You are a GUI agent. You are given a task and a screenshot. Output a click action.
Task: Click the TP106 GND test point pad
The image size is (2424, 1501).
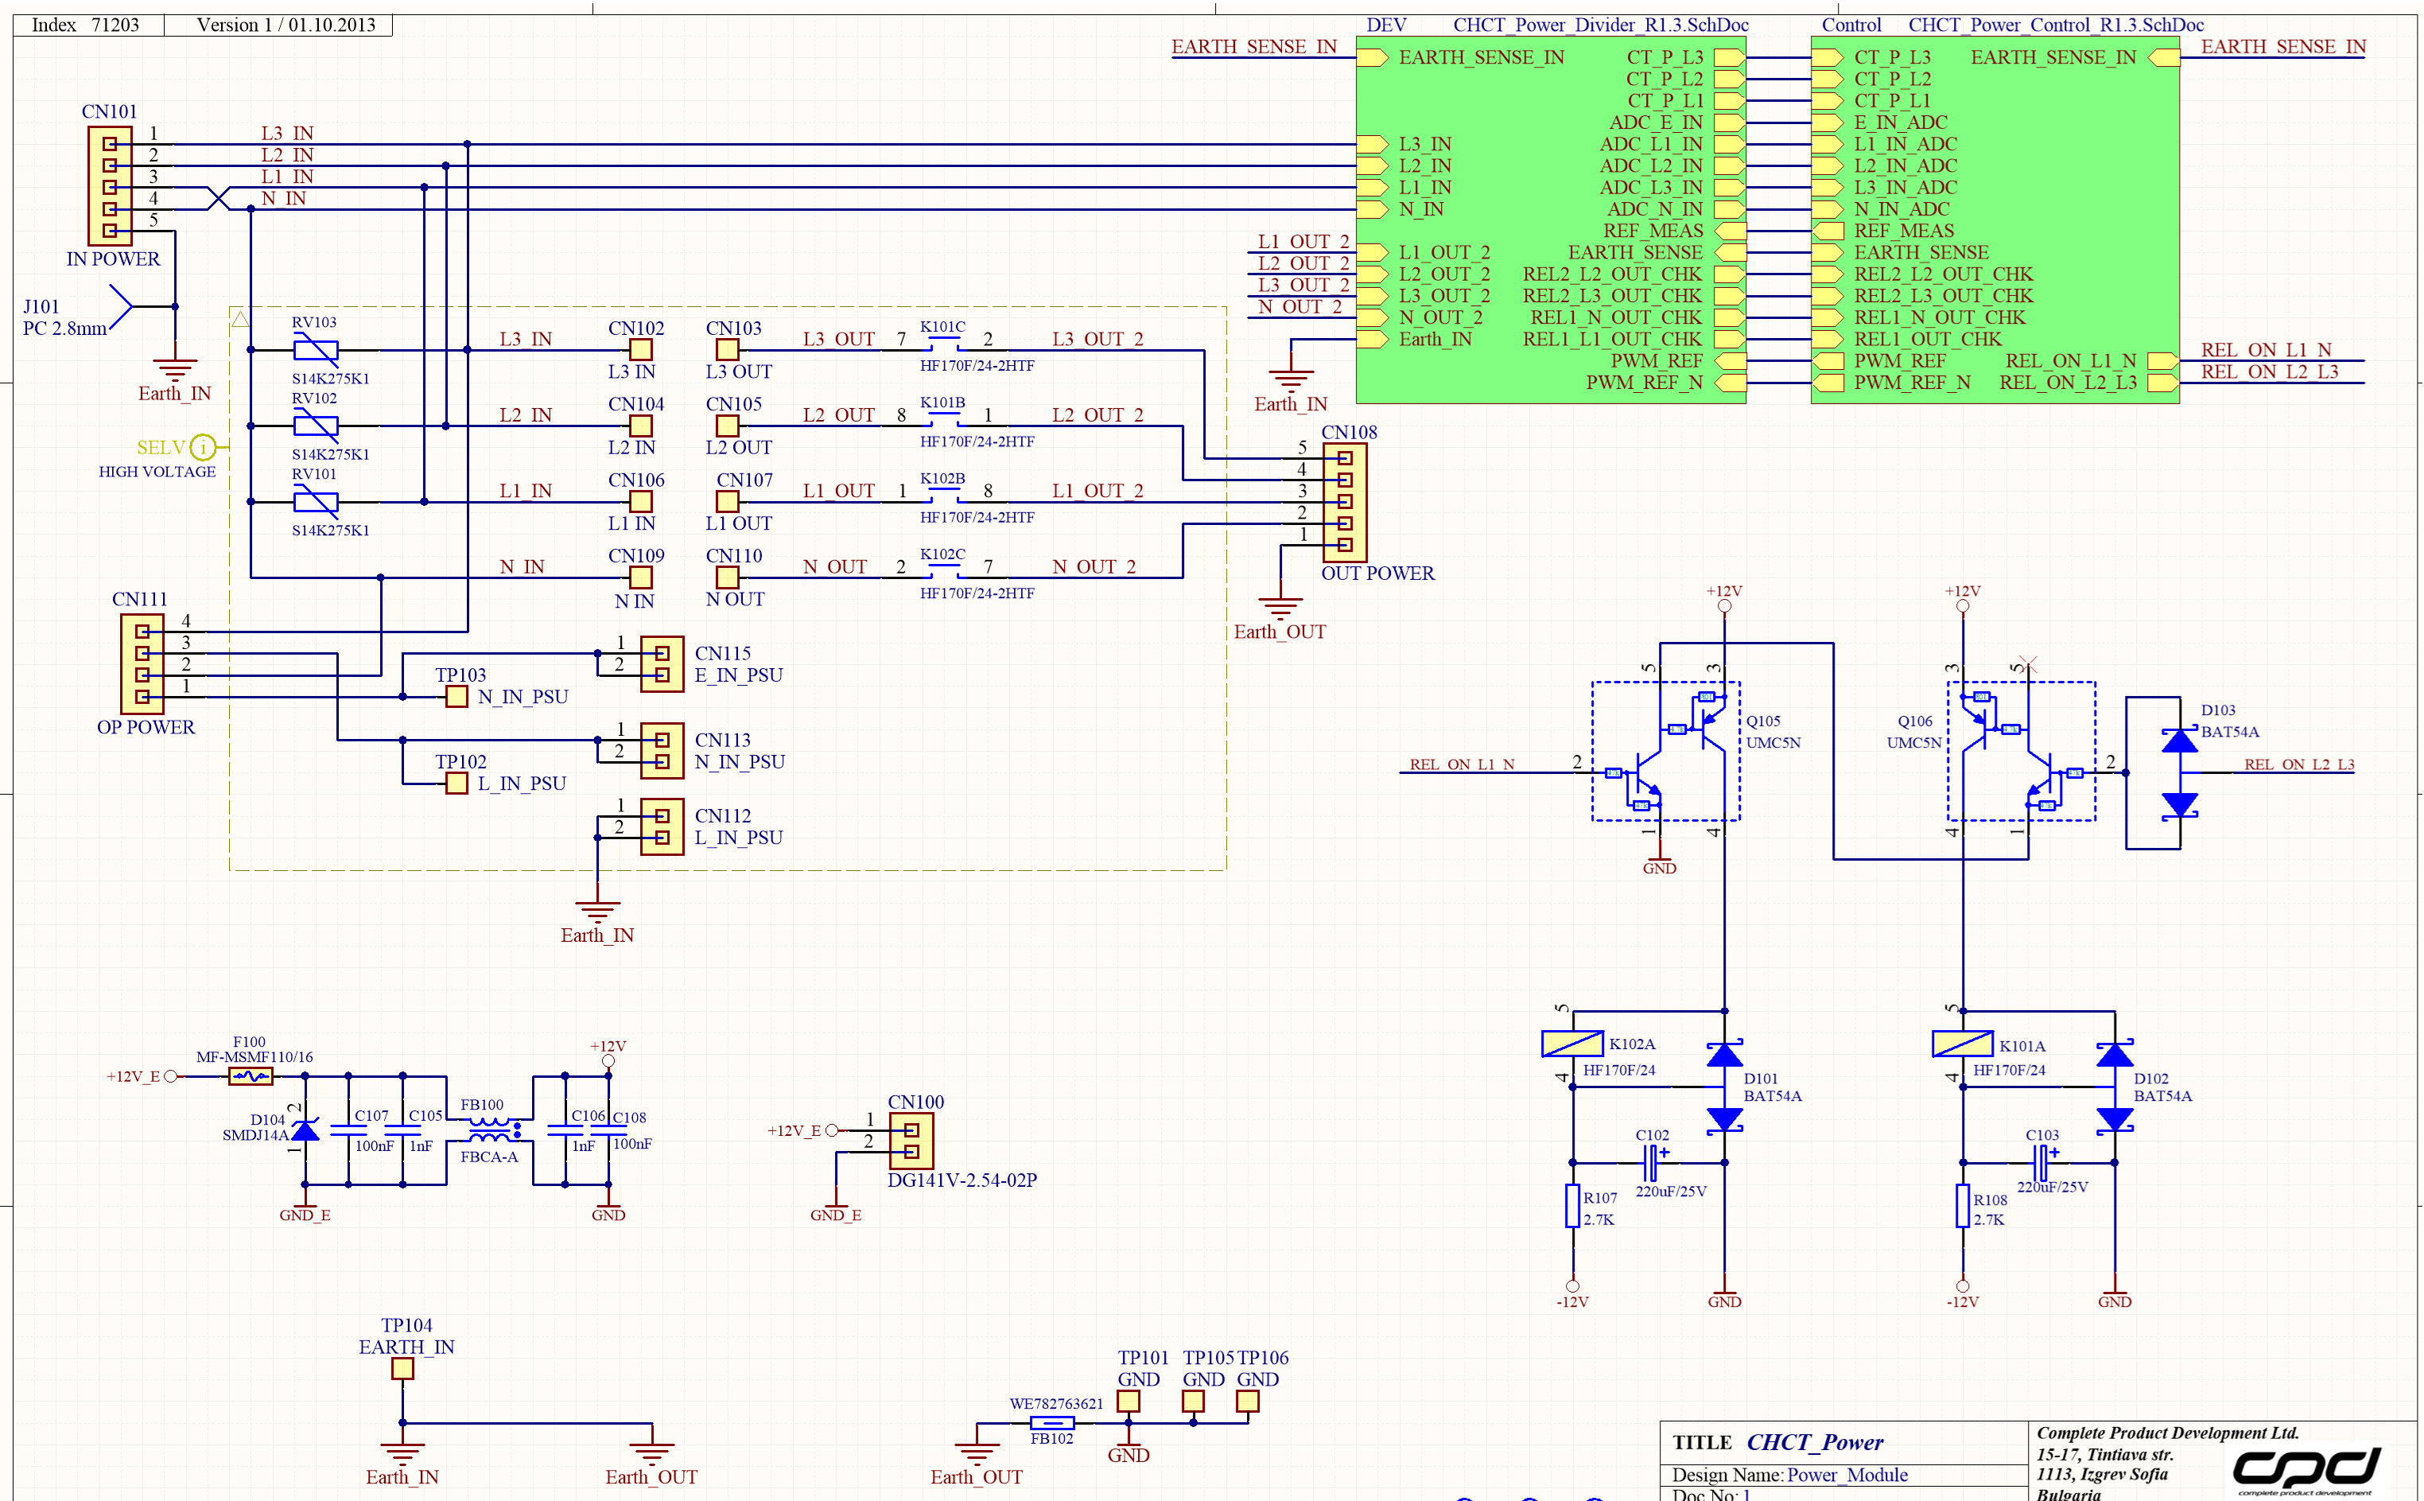point(1247,1401)
